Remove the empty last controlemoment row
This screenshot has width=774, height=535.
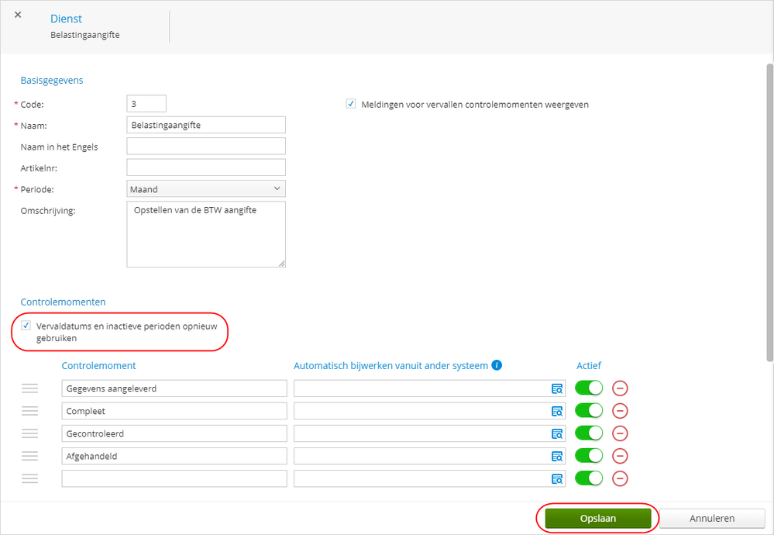point(620,478)
